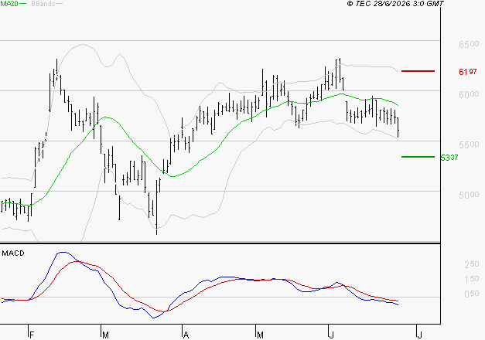Click the red 6197 resistance value
This screenshot has height=340, width=485.
pos(468,72)
